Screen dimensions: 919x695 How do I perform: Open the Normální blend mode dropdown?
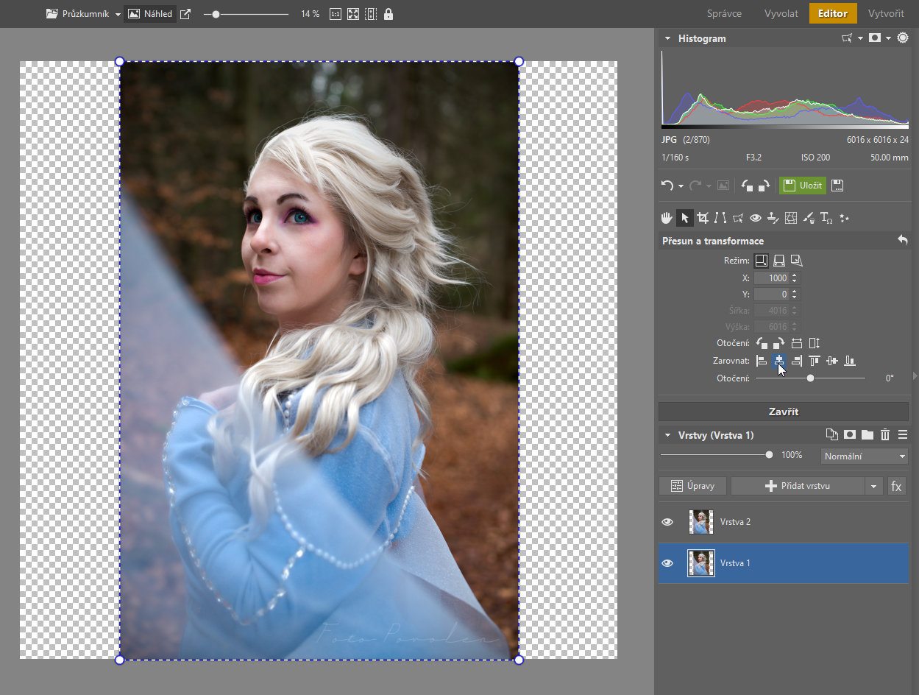pyautogui.click(x=865, y=456)
